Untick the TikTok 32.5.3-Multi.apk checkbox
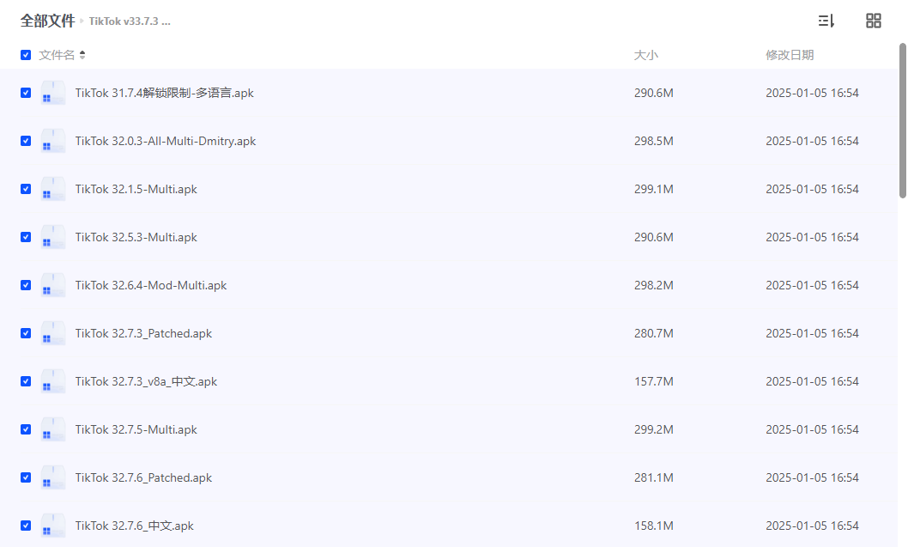908x547 pixels. pos(26,237)
